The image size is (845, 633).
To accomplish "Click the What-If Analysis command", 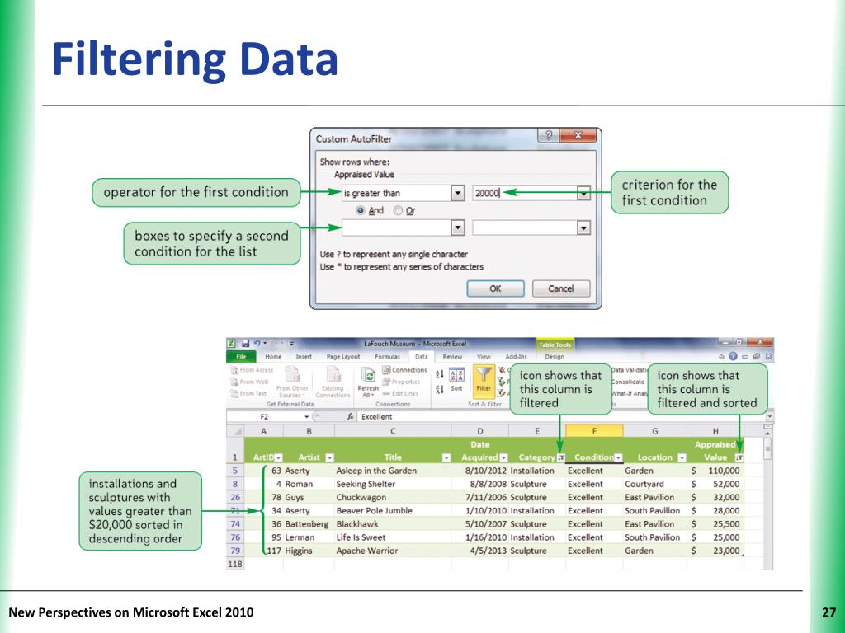I will pyautogui.click(x=628, y=393).
